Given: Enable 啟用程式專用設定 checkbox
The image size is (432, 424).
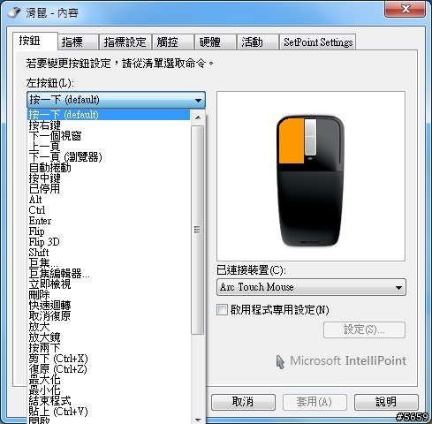Looking at the screenshot, I should [222, 310].
